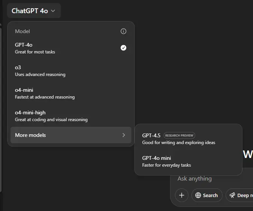
Task: Click the GPT-4o selected checkmark
Action: click(123, 48)
